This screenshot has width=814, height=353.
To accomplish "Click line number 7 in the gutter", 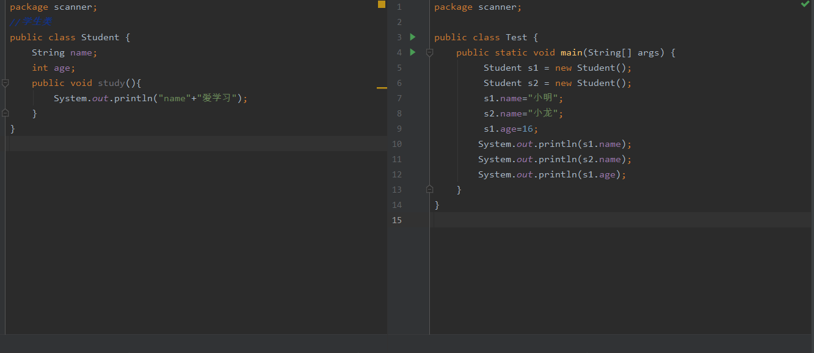I will [399, 98].
